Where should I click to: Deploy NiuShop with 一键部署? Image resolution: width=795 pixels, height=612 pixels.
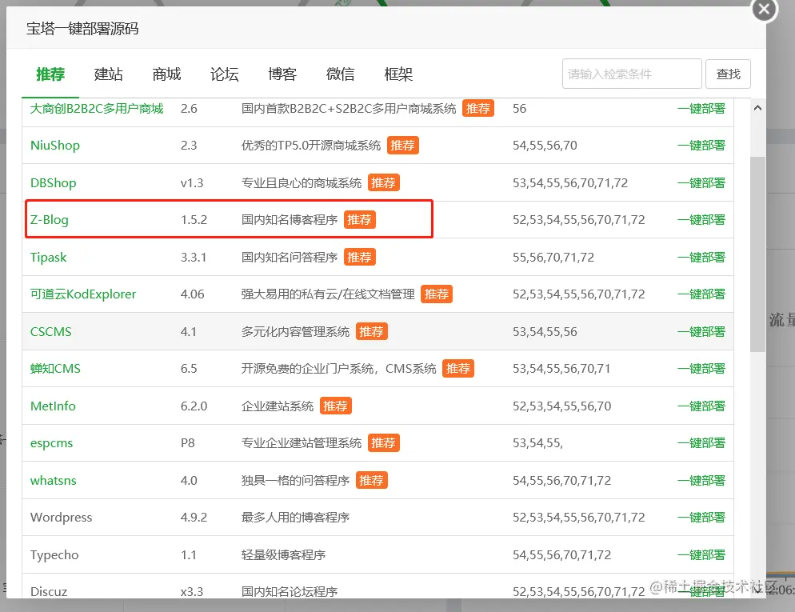click(701, 146)
